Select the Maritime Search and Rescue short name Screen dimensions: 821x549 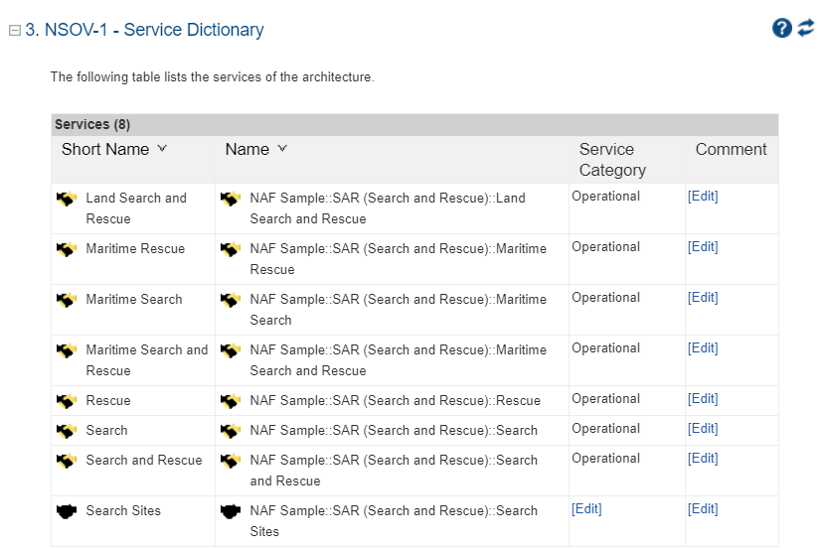pyautogui.click(x=146, y=359)
